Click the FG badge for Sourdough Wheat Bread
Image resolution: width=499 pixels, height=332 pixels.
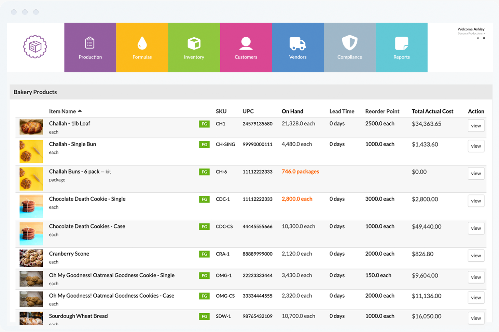204,316
